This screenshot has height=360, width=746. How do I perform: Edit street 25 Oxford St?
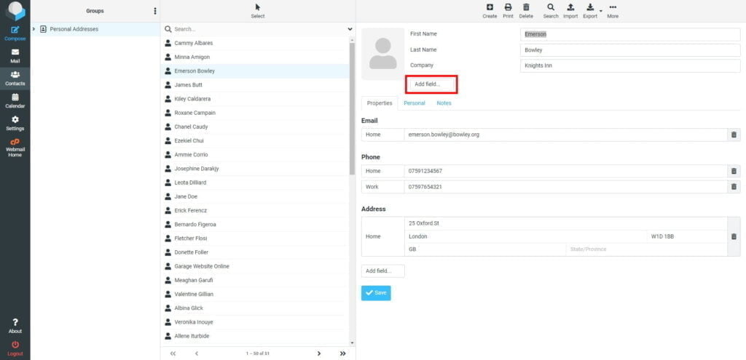coord(565,224)
